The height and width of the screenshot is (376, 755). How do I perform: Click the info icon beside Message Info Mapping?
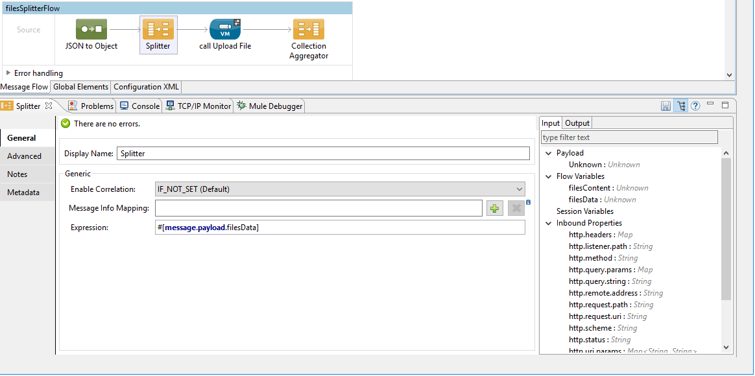527,203
